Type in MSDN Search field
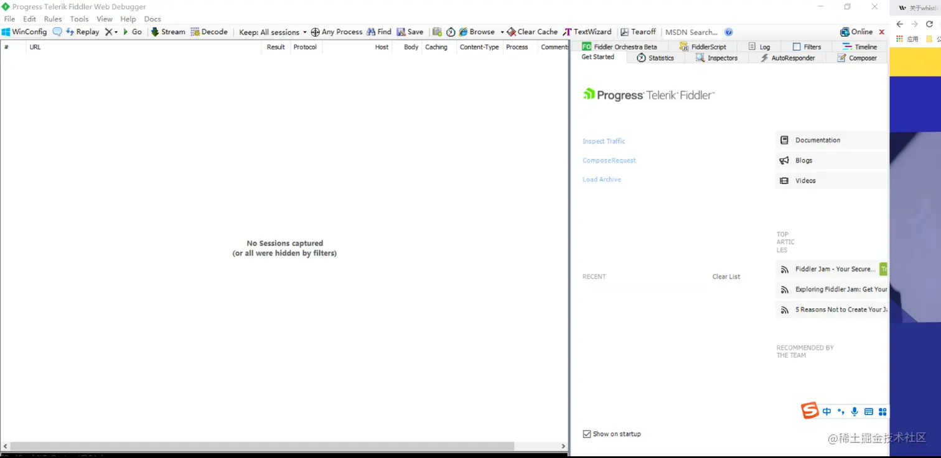The height and width of the screenshot is (458, 941). click(x=692, y=32)
